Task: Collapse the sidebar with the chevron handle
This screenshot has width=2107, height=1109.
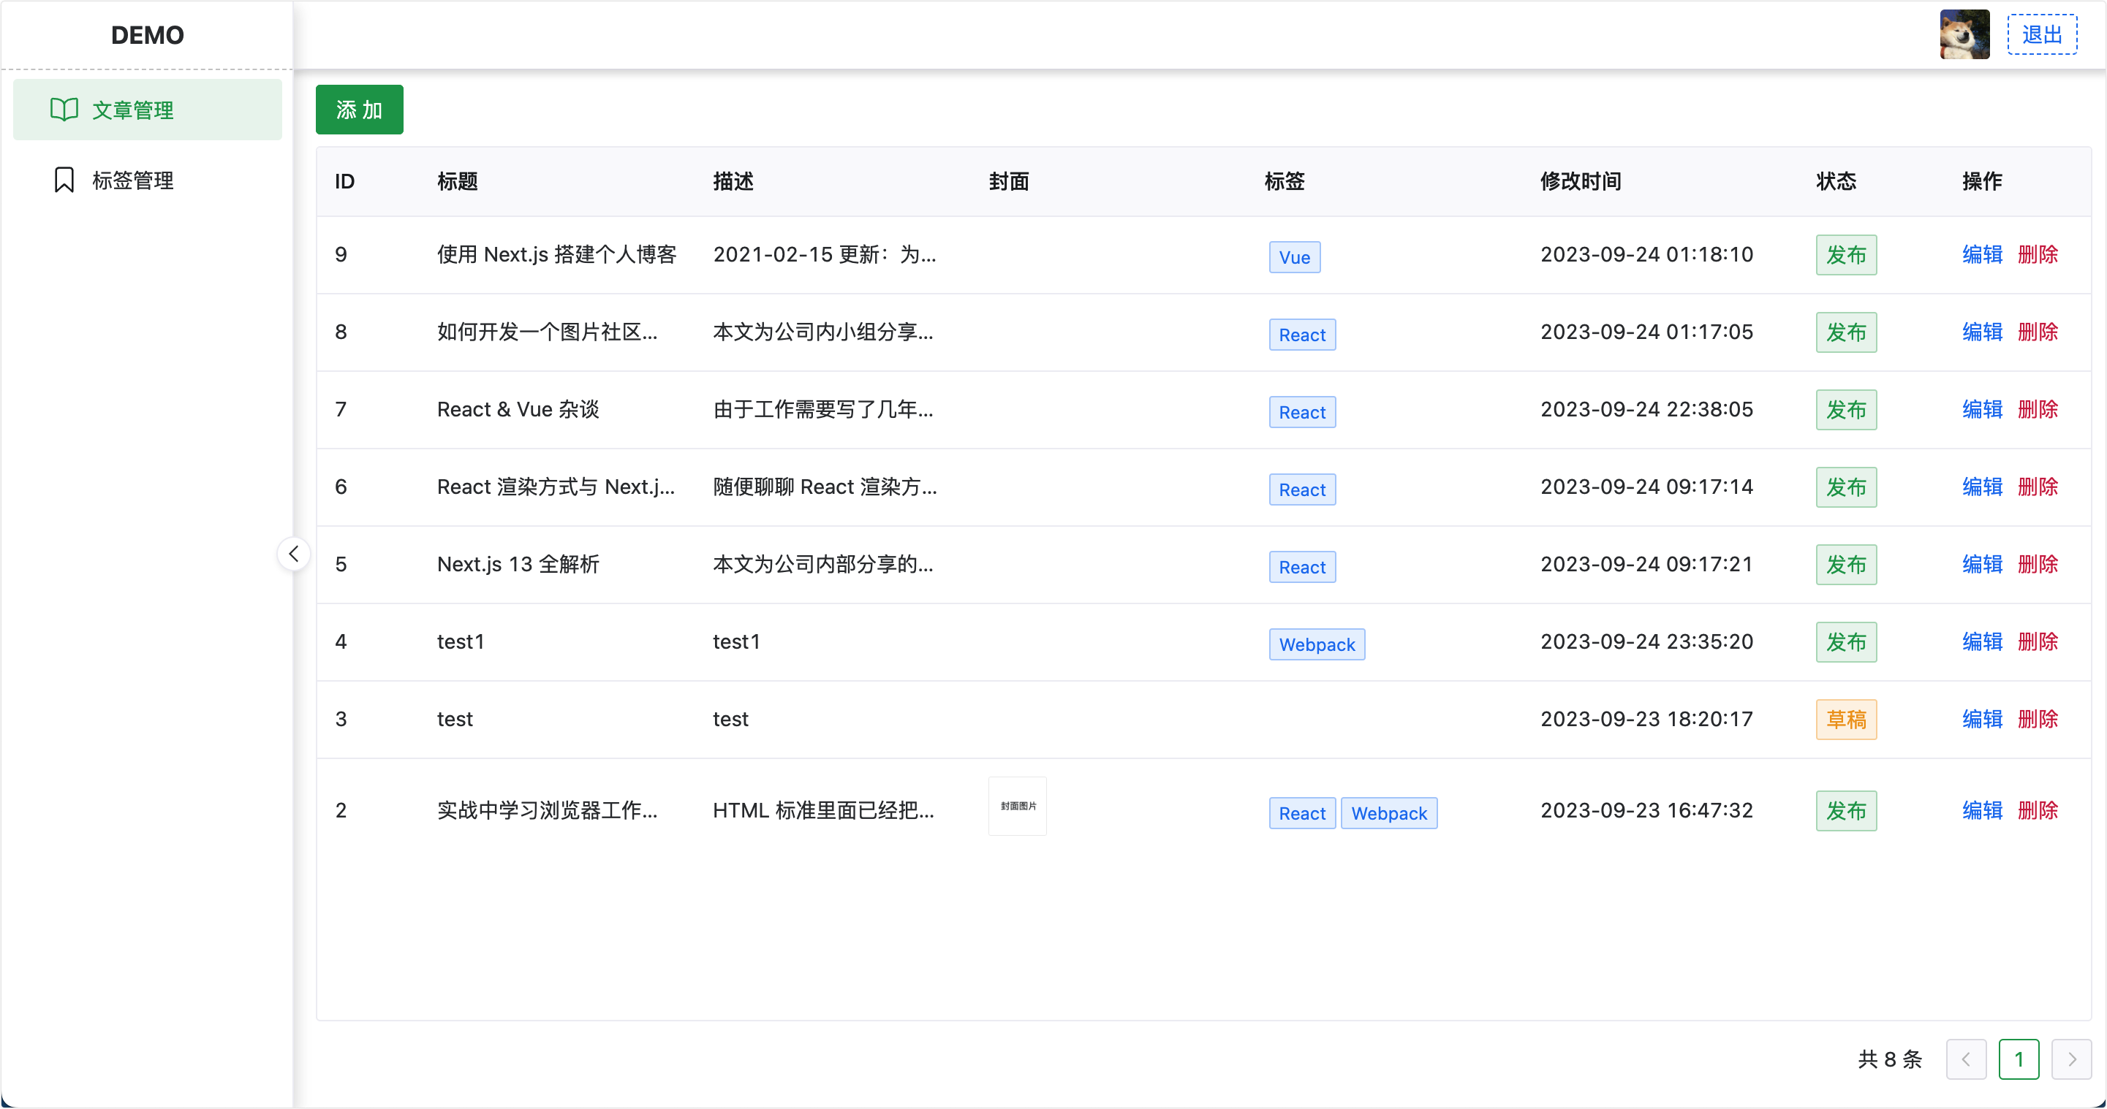Action: (x=294, y=554)
